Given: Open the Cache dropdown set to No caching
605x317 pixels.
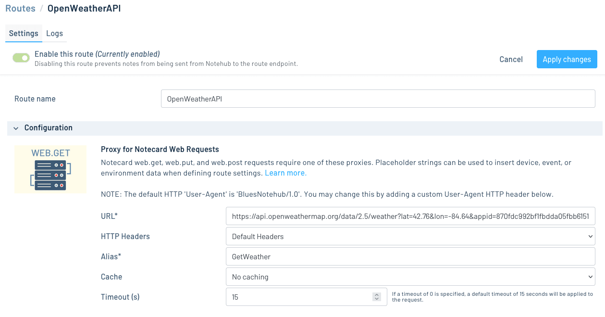Looking at the screenshot, I should click(x=410, y=277).
